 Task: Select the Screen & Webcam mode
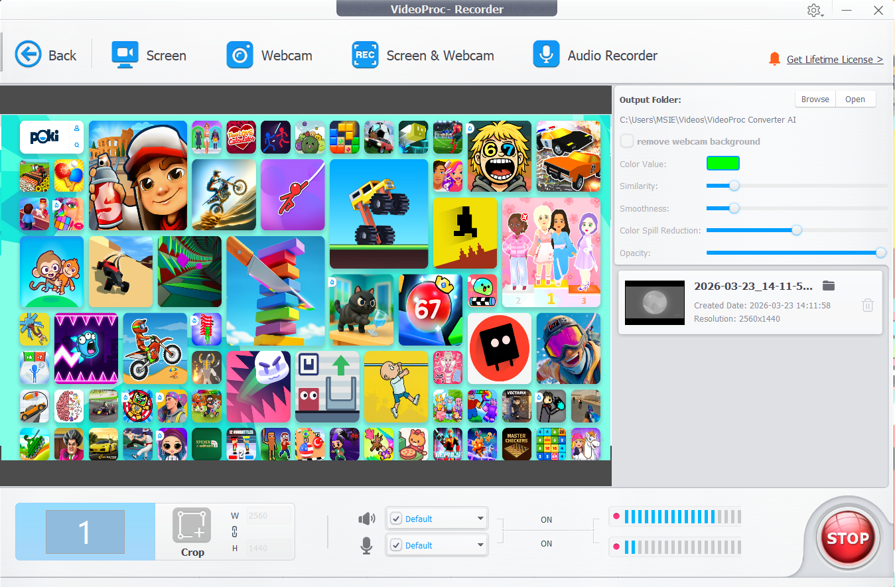click(x=423, y=56)
